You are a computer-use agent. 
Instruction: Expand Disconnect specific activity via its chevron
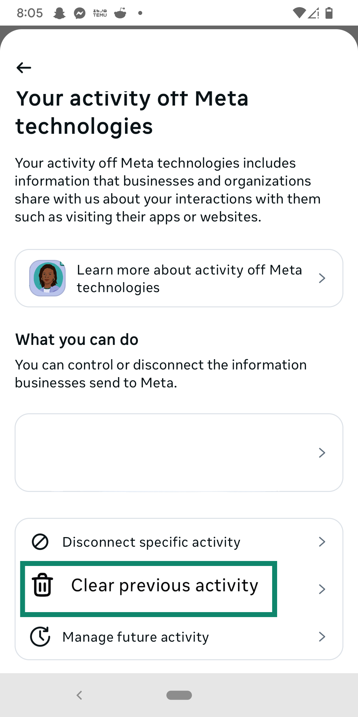click(322, 541)
